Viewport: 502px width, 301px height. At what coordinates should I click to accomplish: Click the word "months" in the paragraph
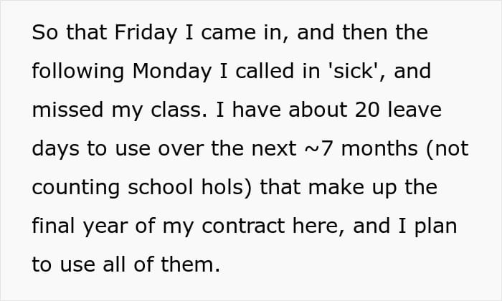[379, 148]
